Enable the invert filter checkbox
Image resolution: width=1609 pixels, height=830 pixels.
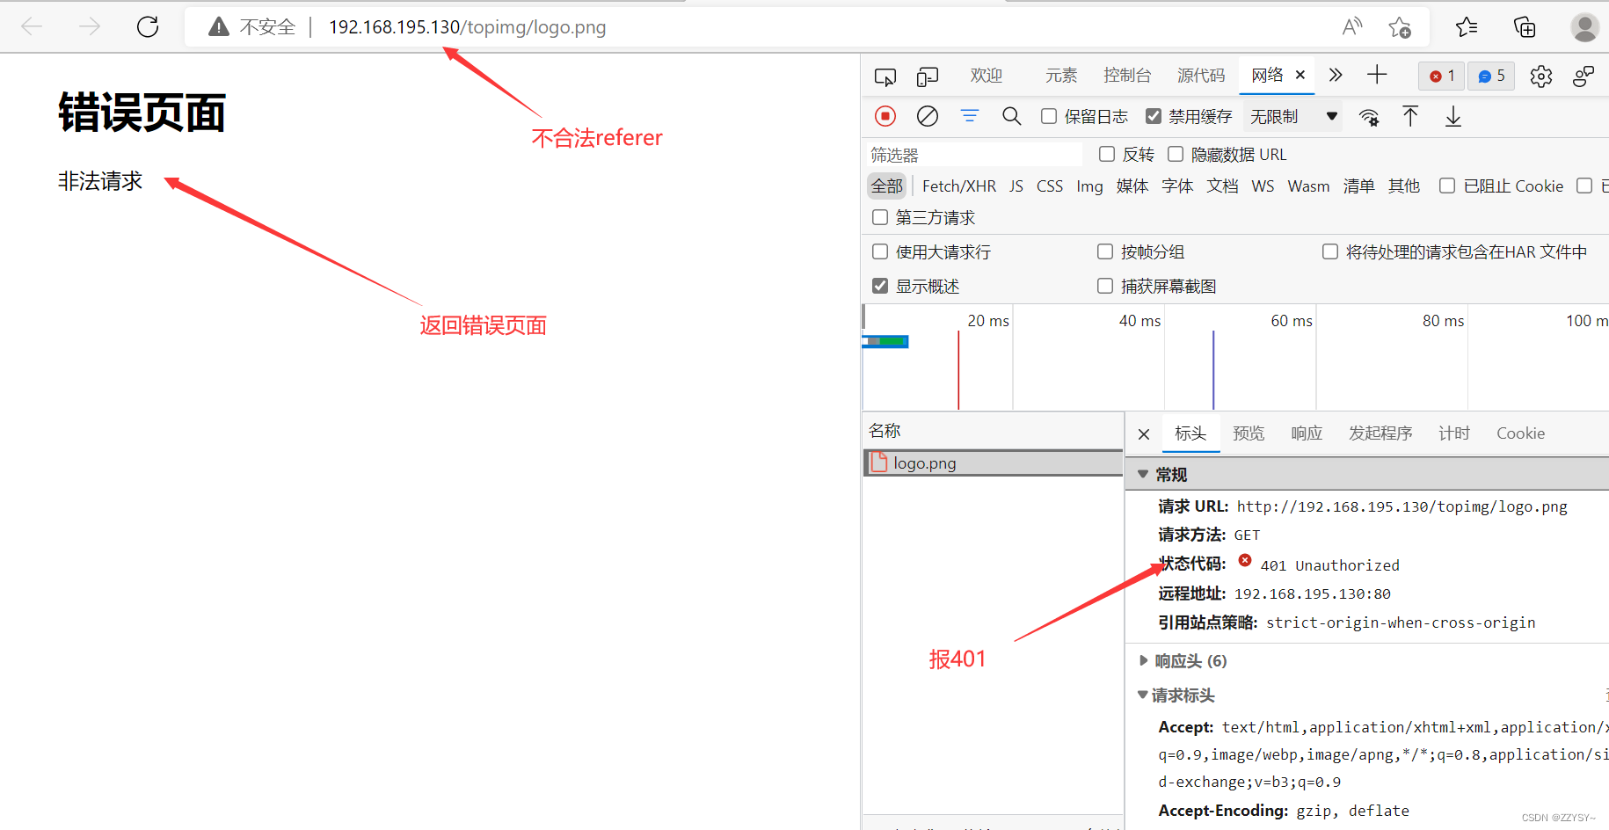pos(1107,154)
